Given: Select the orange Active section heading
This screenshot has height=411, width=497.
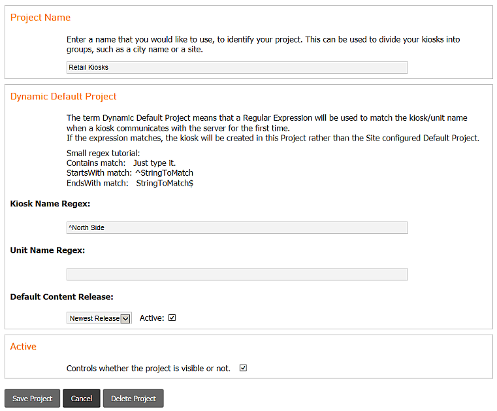Looking at the screenshot, I should [23, 346].
